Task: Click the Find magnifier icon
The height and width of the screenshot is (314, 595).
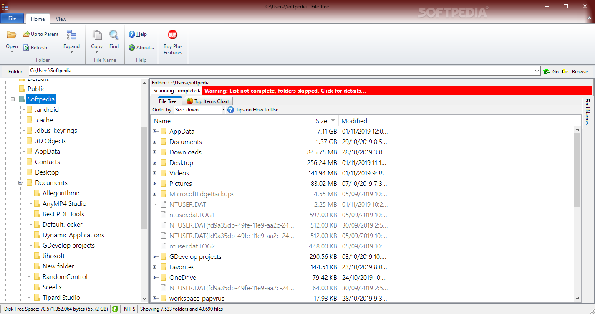Action: point(114,35)
